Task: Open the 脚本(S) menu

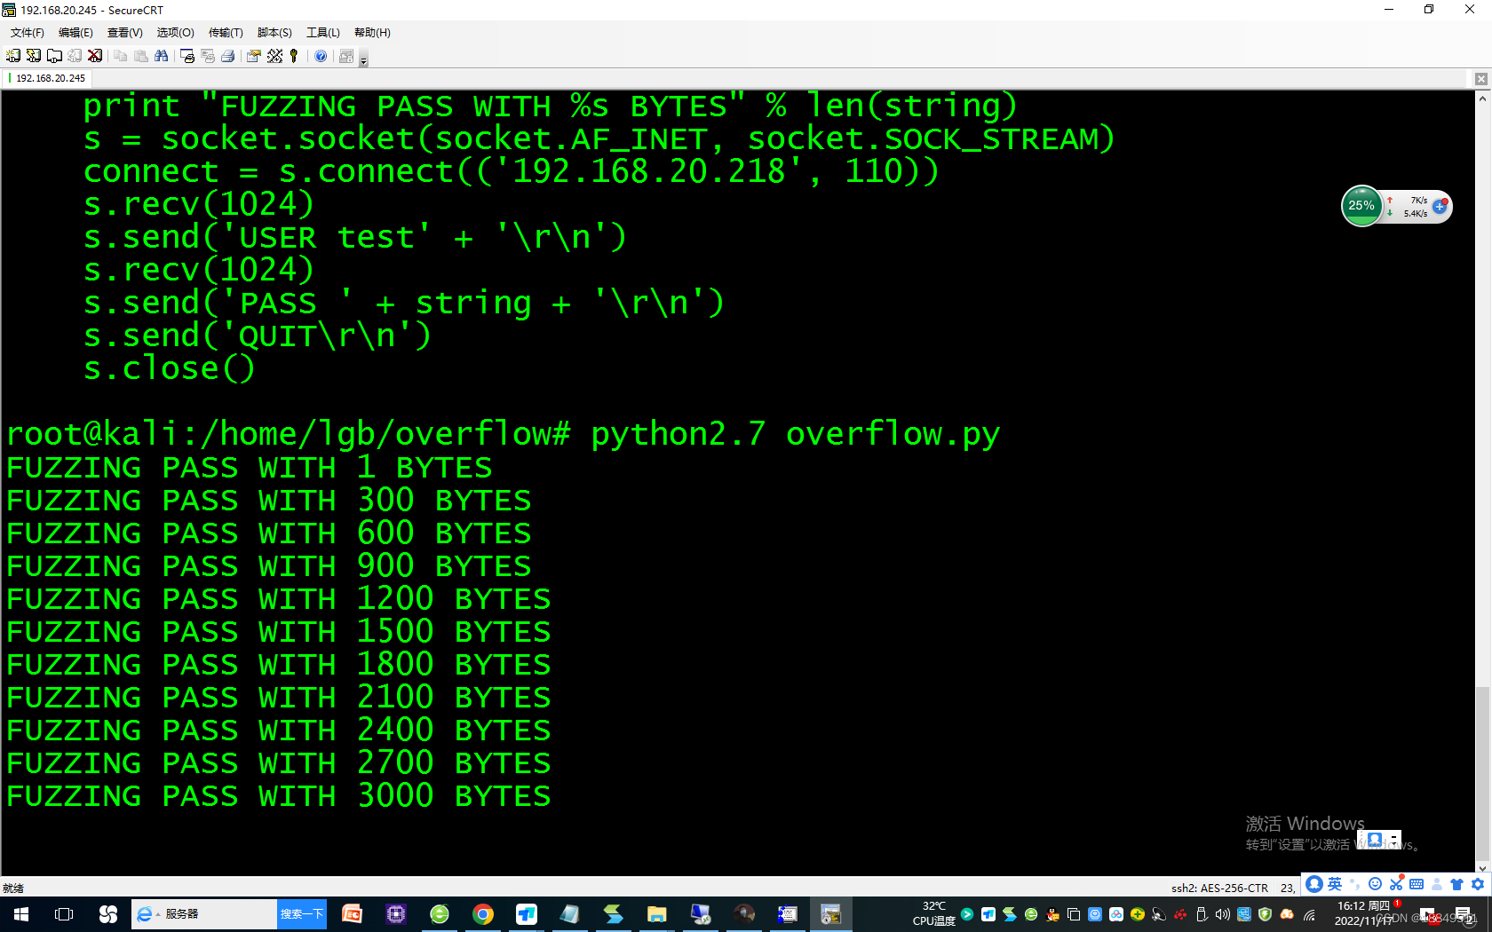Action: point(274,33)
